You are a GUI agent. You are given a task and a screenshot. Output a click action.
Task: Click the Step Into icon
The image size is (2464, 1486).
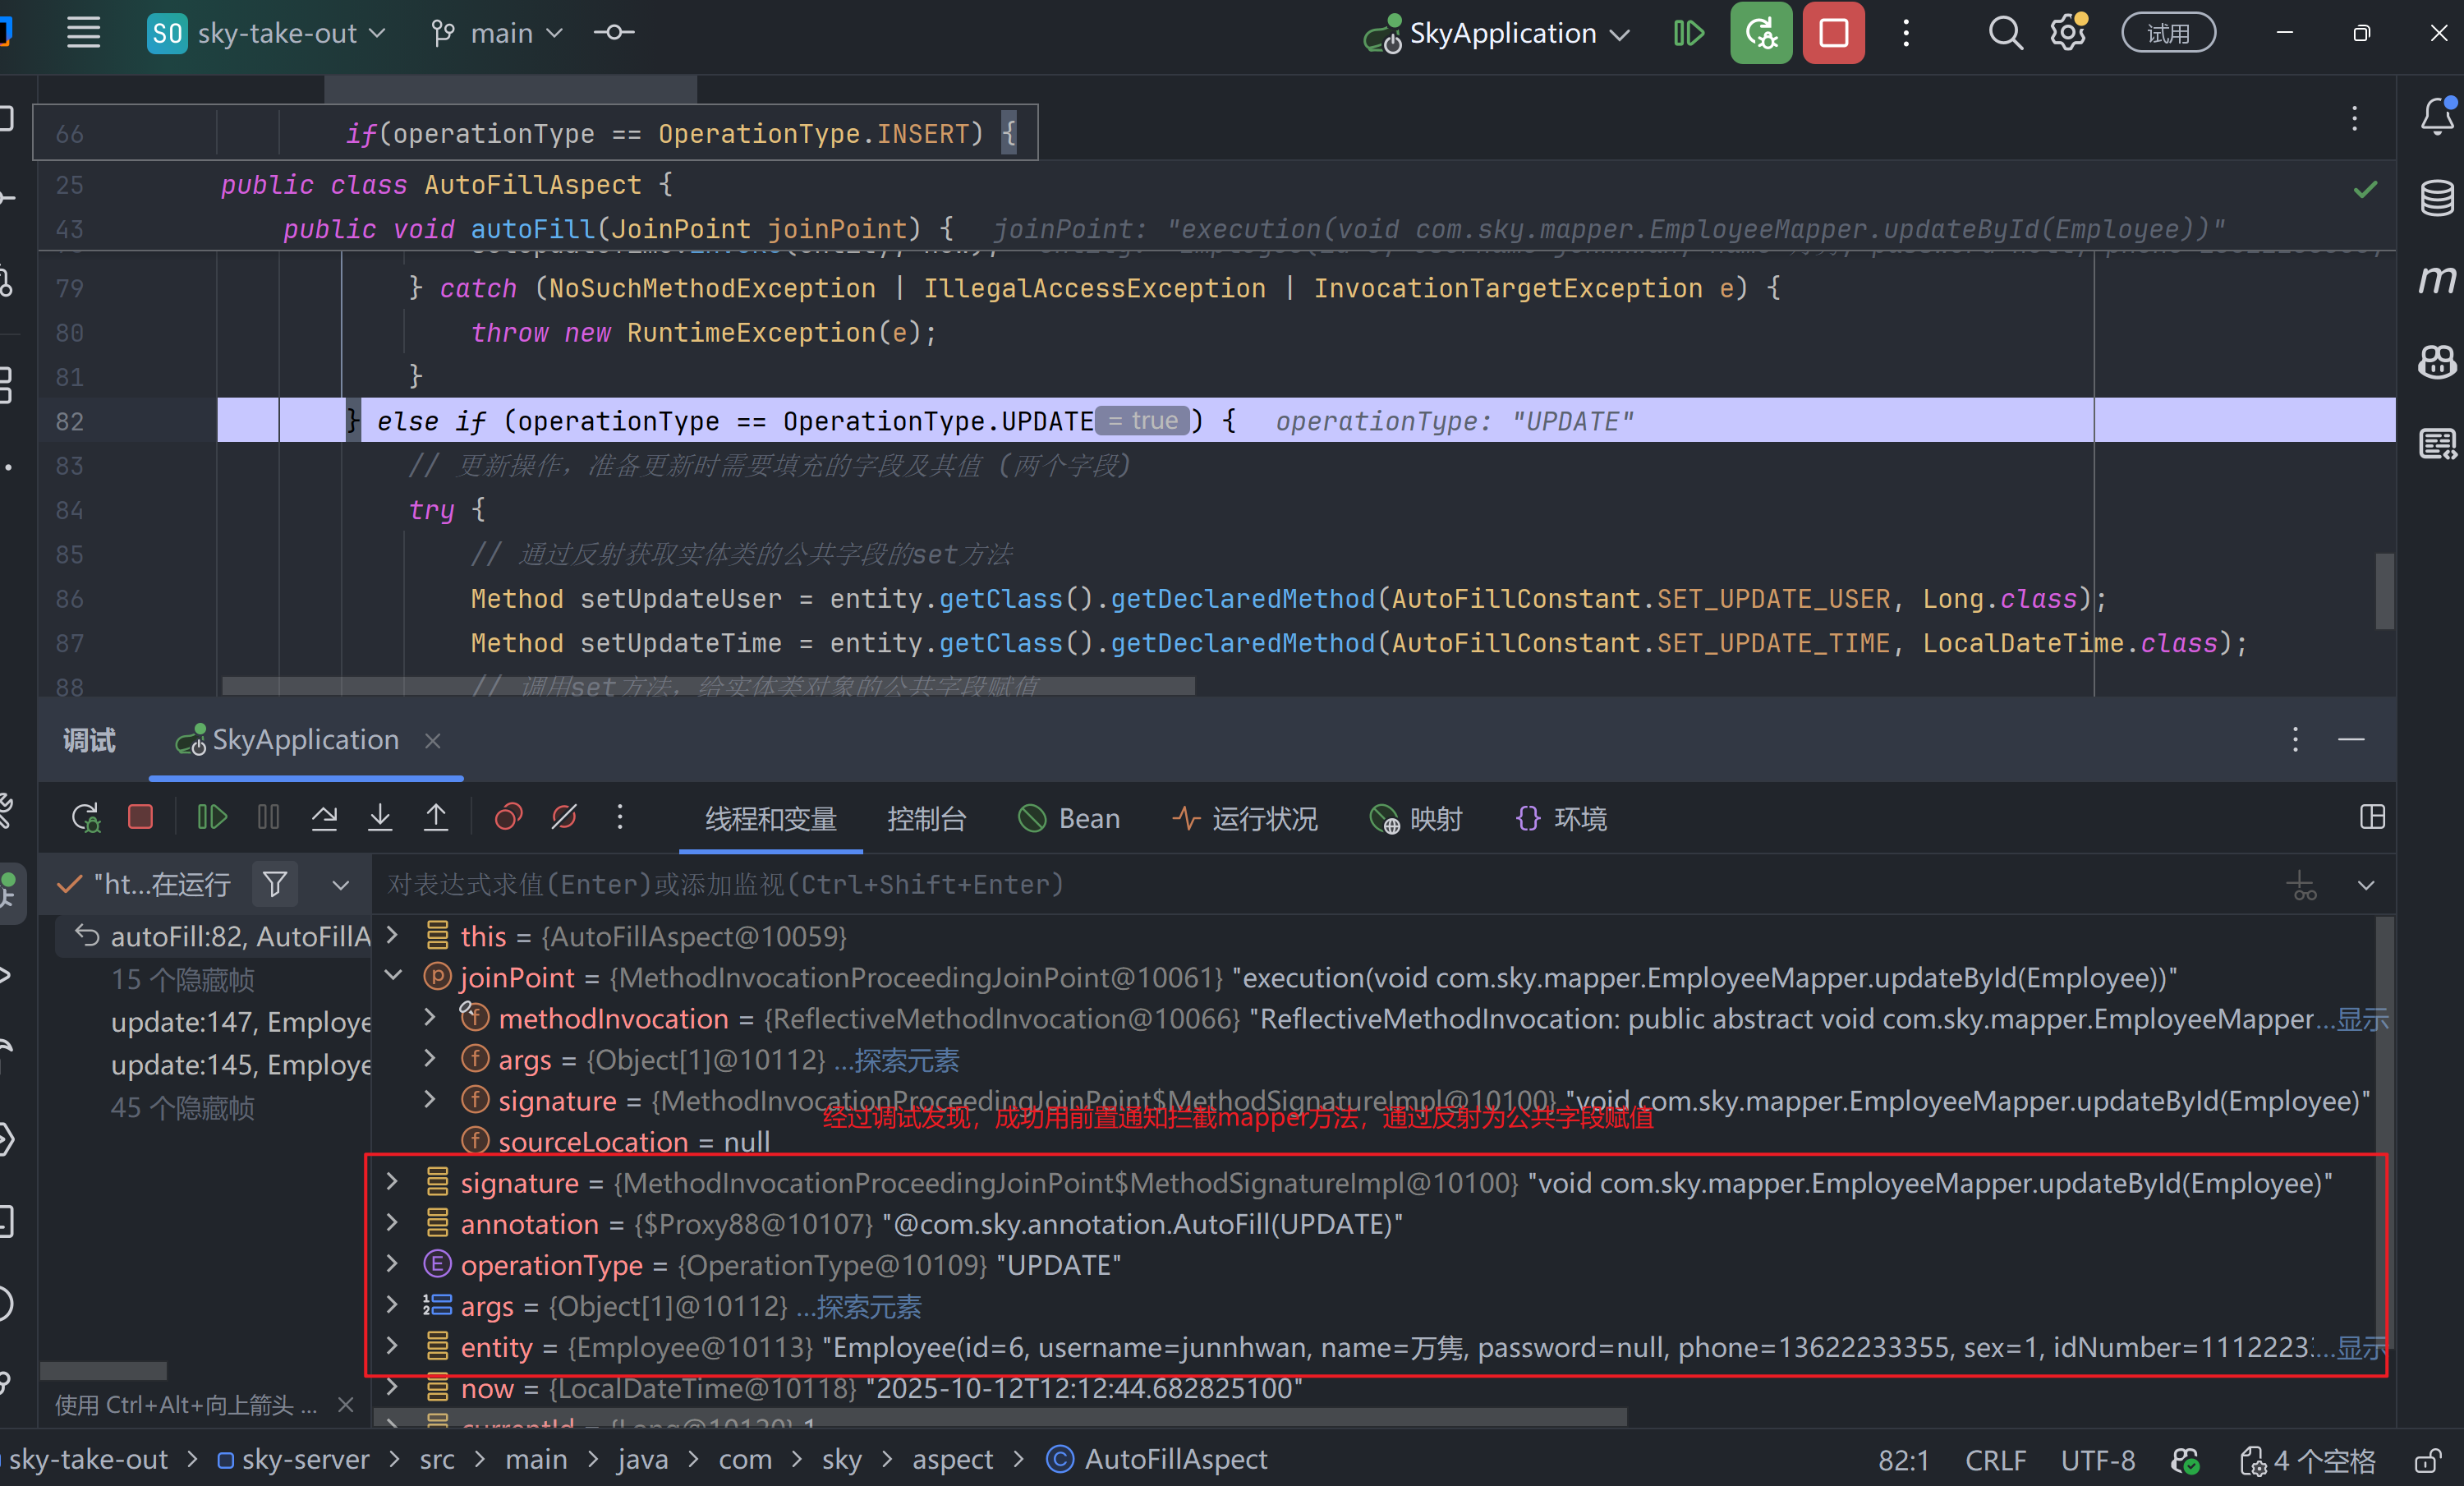tap(380, 818)
